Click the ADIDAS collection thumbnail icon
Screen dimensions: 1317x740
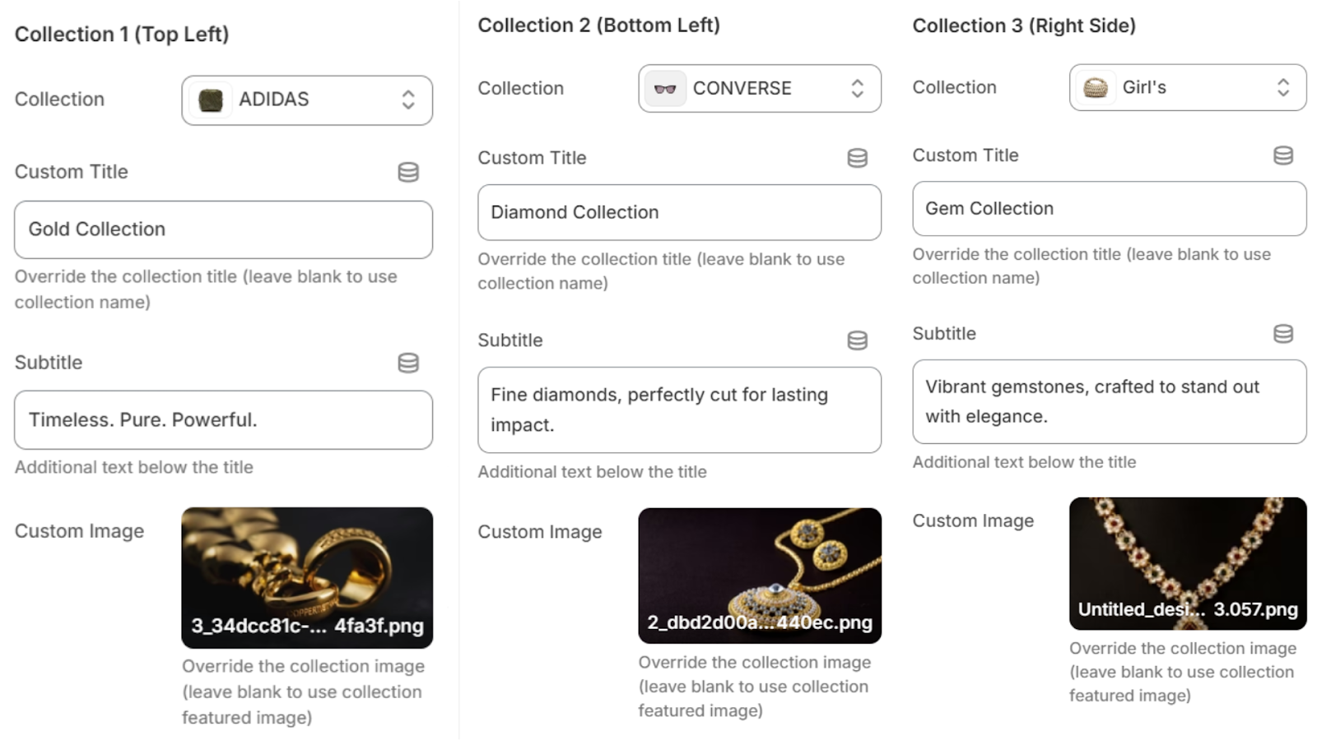[x=211, y=100]
